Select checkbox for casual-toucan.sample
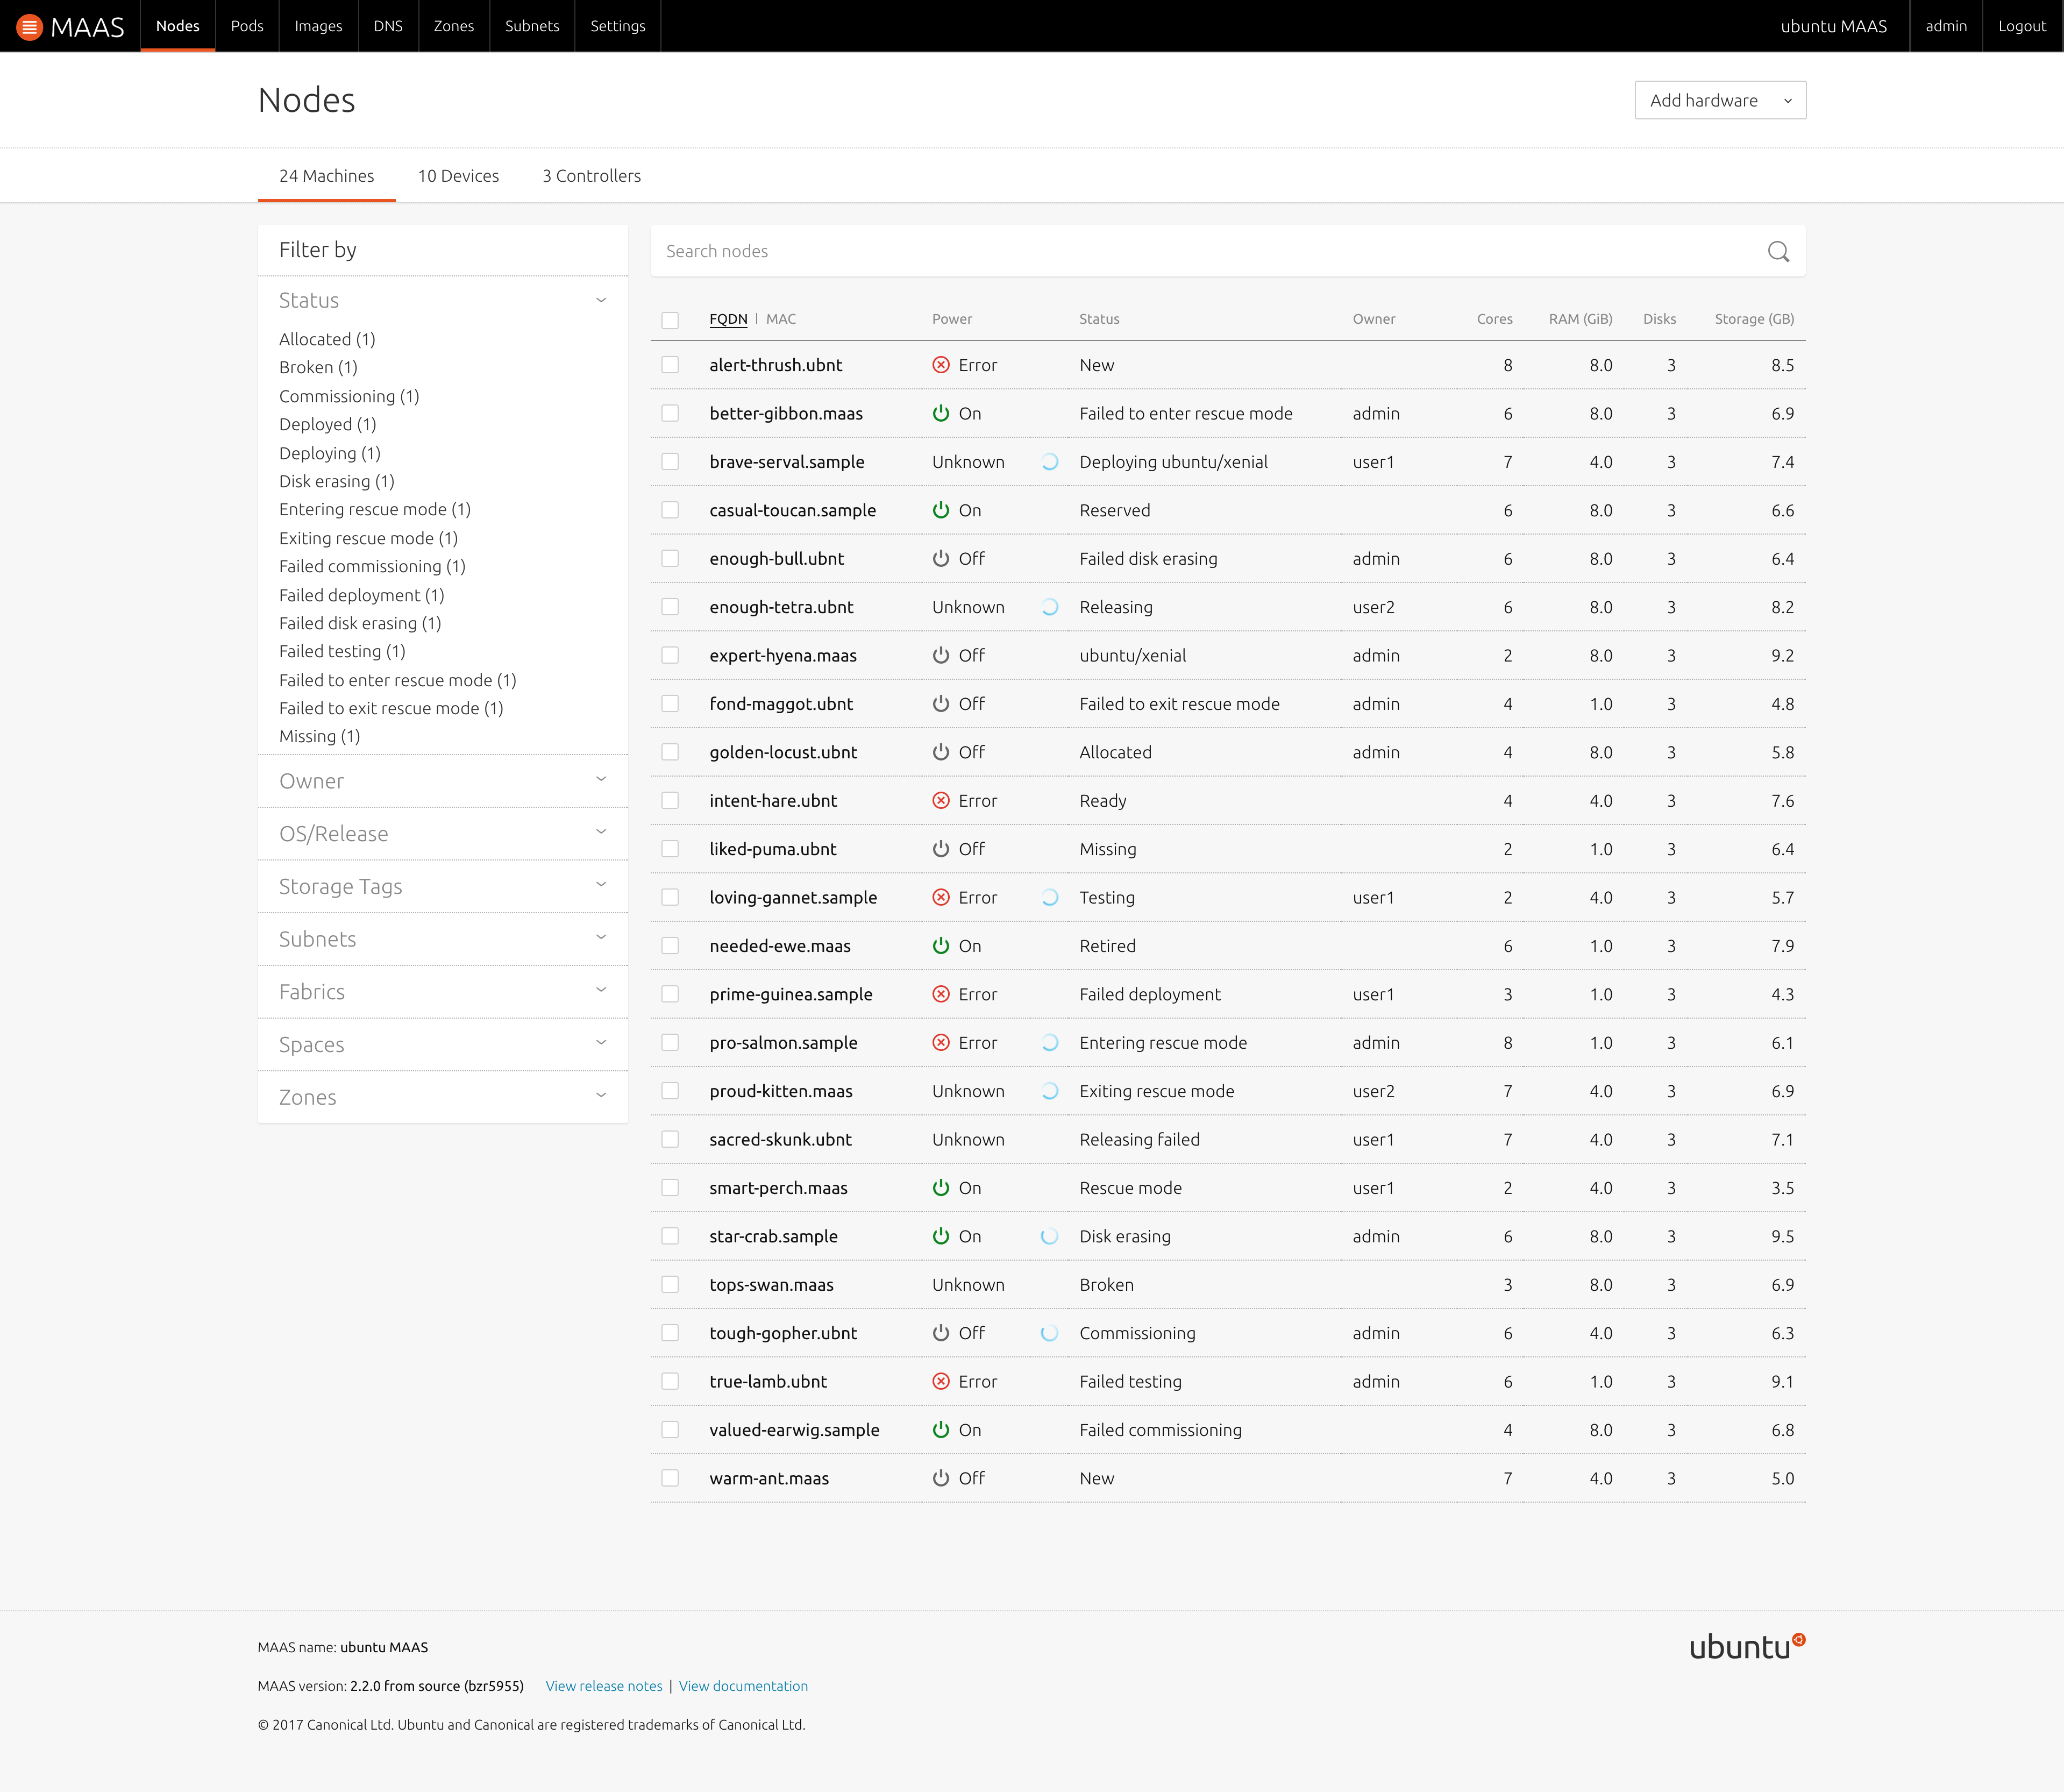This screenshot has height=1792, width=2064. (x=670, y=510)
